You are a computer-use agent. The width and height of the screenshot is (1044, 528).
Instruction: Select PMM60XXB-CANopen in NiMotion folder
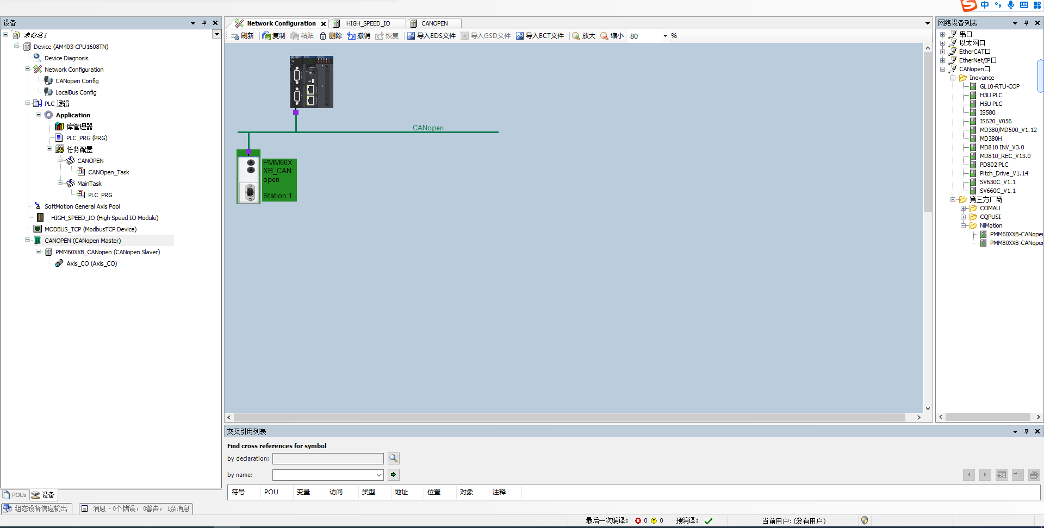click(1016, 234)
